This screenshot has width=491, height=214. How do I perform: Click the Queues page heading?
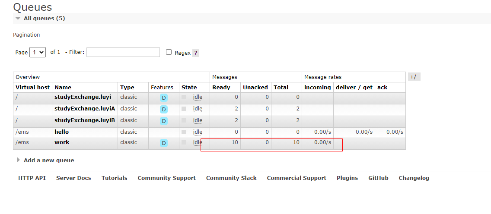pyautogui.click(x=32, y=7)
